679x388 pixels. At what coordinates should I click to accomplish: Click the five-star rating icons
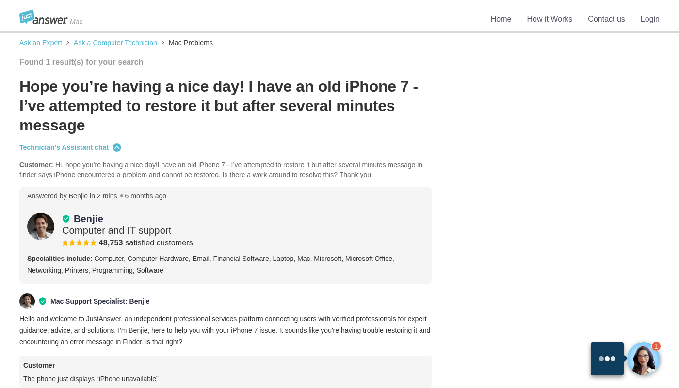click(x=79, y=243)
